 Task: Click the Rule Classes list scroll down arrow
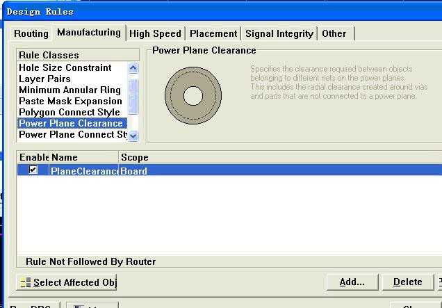coord(133,136)
